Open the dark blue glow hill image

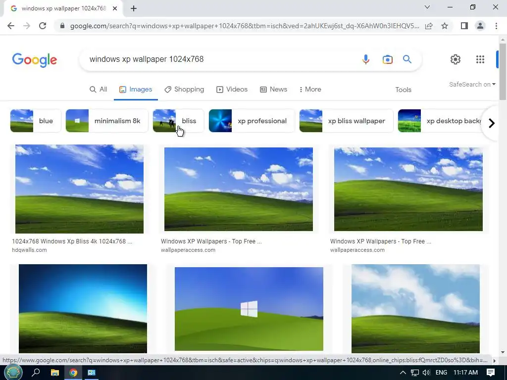click(x=83, y=309)
